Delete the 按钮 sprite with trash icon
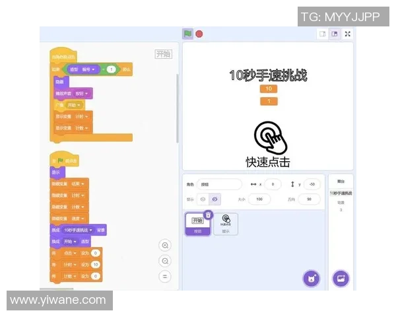The height and width of the screenshot is (317, 396). [208, 215]
